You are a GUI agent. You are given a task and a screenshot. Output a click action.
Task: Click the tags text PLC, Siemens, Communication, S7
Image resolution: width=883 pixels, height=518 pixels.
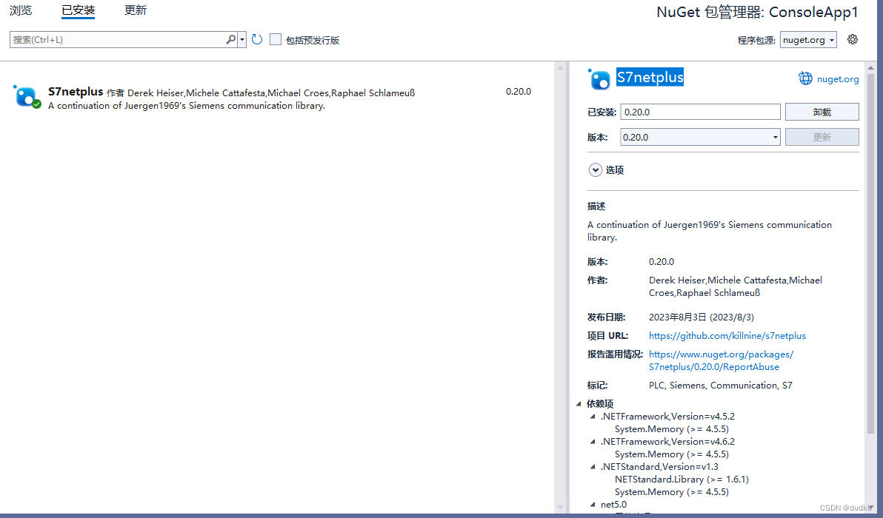[x=720, y=386]
